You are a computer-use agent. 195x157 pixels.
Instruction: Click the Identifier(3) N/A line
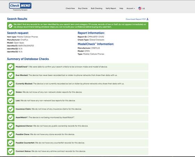pos(15,52)
